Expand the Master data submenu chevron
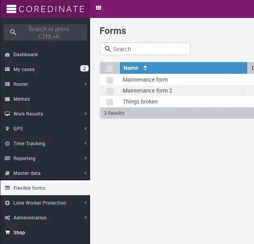 [x=85, y=173]
